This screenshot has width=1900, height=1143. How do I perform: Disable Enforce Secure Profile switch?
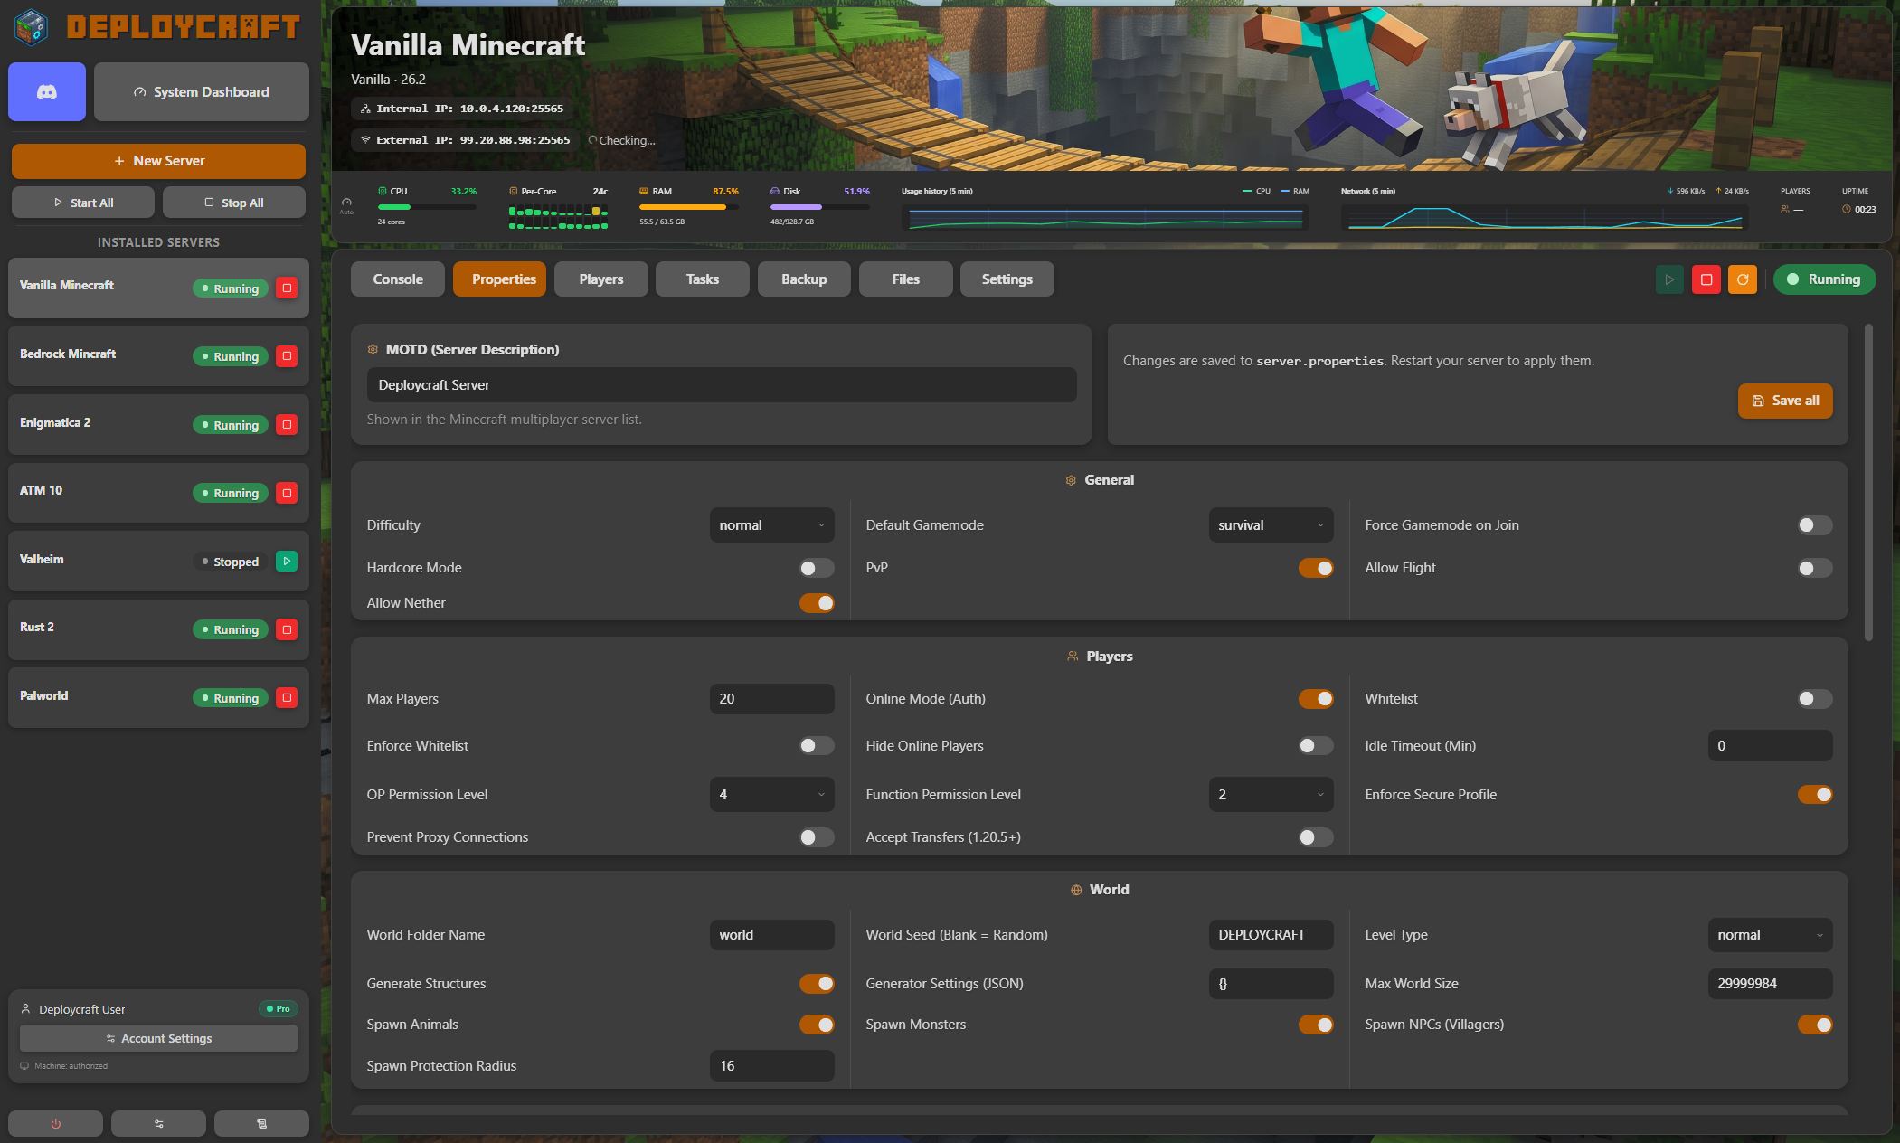(x=1815, y=795)
